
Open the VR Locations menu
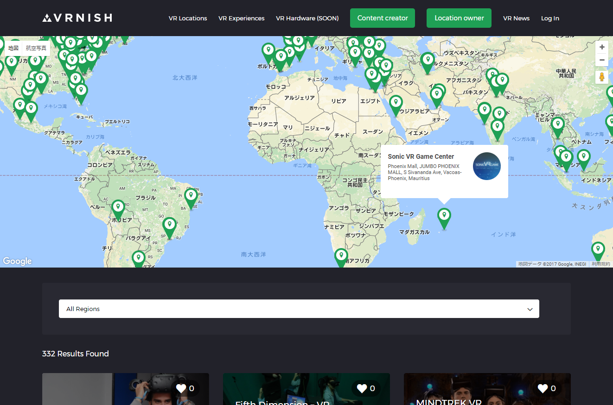(188, 19)
